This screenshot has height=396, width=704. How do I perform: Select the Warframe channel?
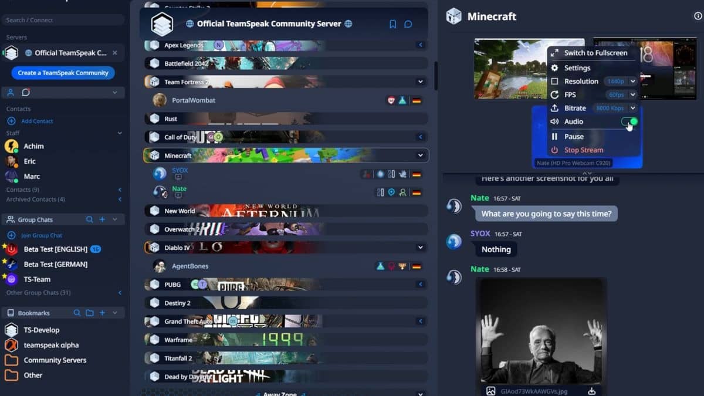pyautogui.click(x=286, y=340)
